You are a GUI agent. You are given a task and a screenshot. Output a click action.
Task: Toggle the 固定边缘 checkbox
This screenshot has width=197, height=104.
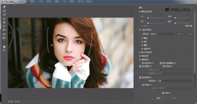tap(184, 26)
